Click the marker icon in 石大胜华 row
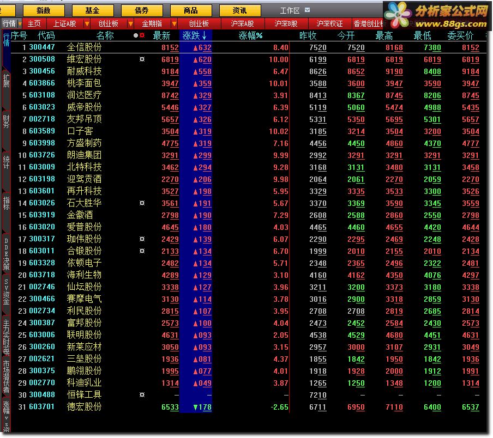Image resolution: width=493 pixels, height=438 pixels. tap(142, 203)
